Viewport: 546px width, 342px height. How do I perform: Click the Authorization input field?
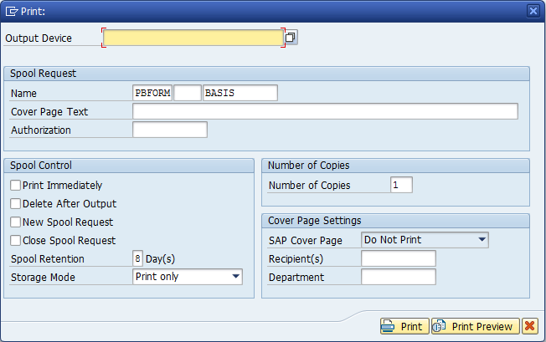[x=170, y=130]
